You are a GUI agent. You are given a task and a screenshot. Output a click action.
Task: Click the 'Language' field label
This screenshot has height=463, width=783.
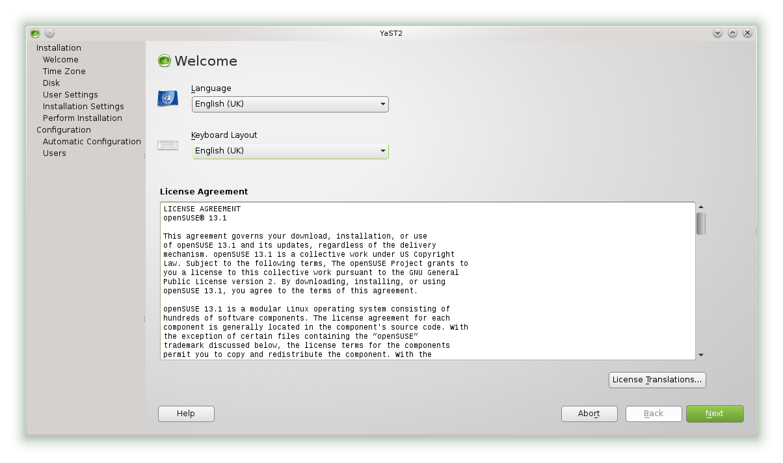point(211,88)
